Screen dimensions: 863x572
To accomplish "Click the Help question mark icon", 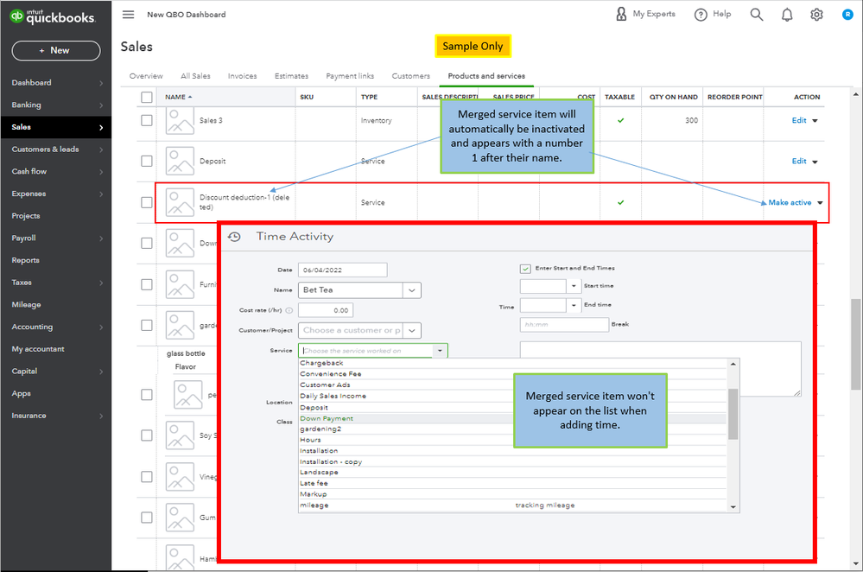I will [x=701, y=15].
